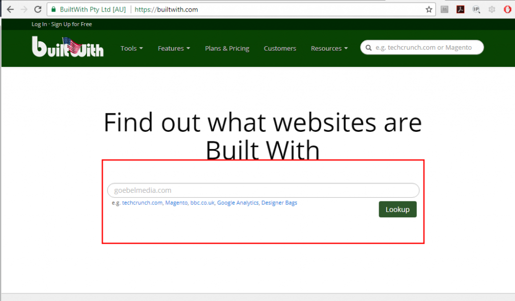Click the techcrunch.com example link
The height and width of the screenshot is (301, 515).
142,203
